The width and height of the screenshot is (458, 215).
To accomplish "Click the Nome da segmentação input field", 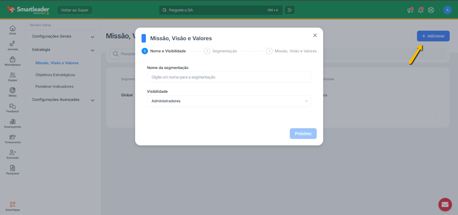I will tap(229, 77).
